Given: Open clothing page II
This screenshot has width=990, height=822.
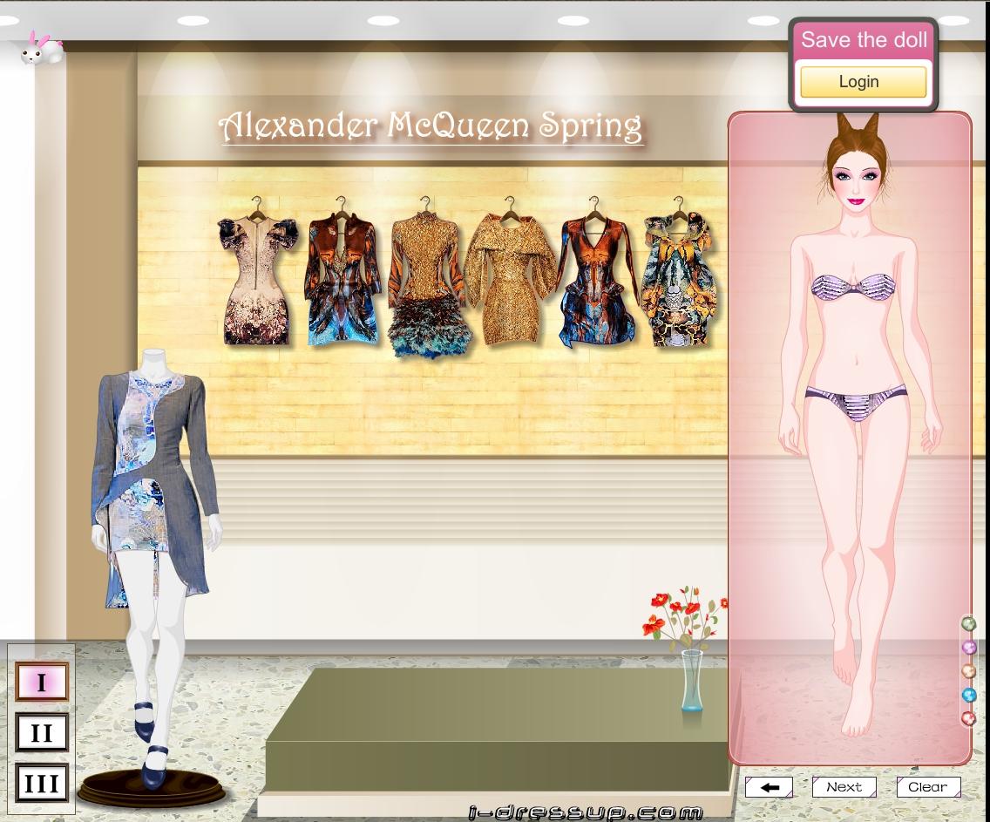Looking at the screenshot, I should point(41,733).
